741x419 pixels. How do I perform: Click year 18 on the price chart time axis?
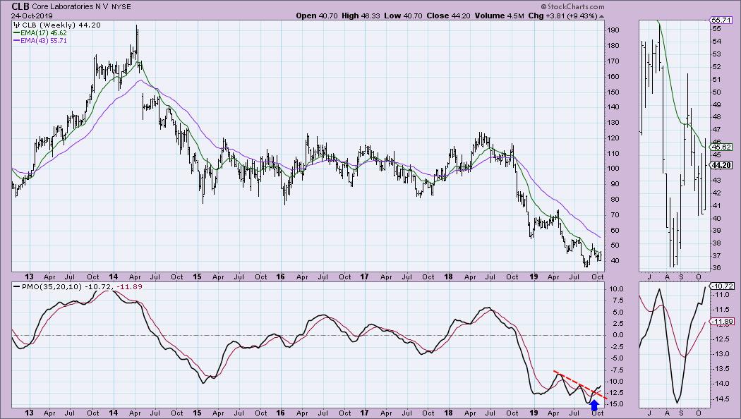click(x=448, y=277)
